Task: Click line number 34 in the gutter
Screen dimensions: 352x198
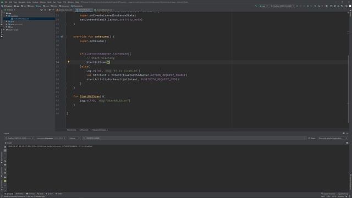Action: point(57,62)
